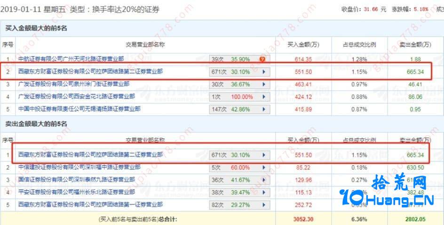Open 国信证券深圳泰然九路证券营业部 link

click(77, 179)
